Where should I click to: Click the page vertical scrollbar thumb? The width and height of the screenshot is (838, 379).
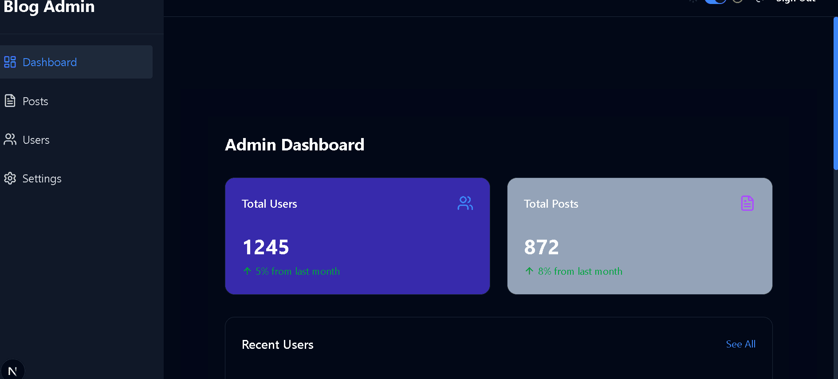click(835, 93)
